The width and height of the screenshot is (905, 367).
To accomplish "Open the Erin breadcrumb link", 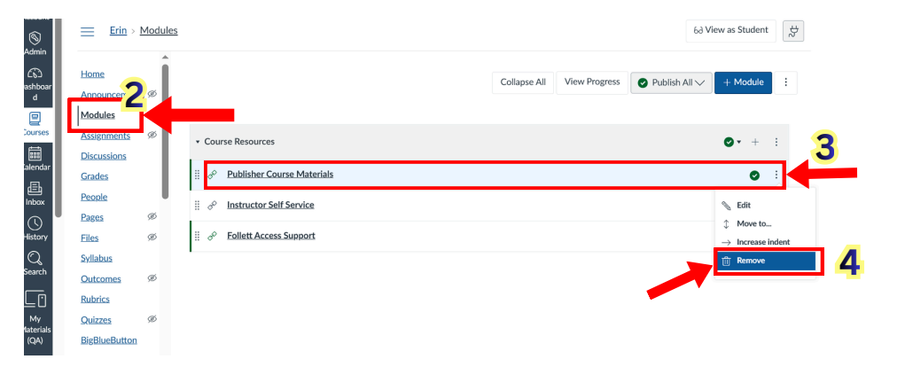I will (118, 30).
